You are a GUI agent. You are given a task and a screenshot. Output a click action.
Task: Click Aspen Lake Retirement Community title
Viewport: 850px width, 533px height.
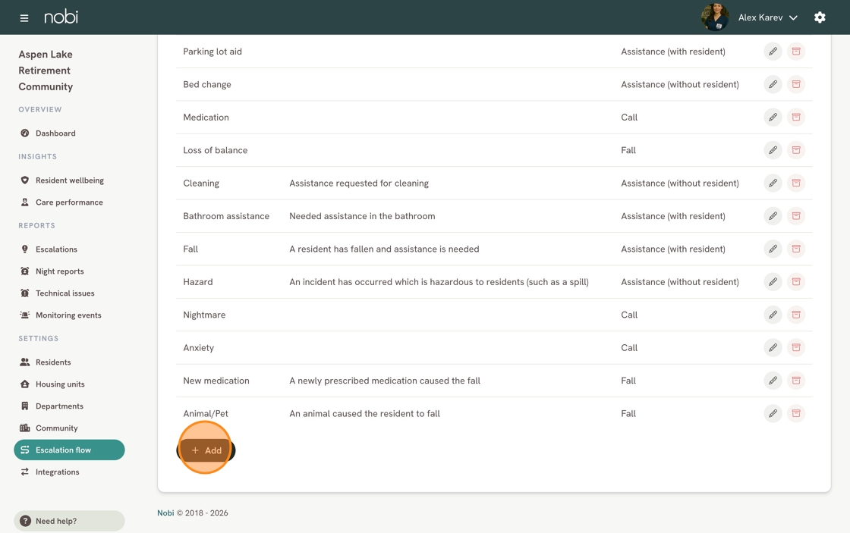point(46,71)
